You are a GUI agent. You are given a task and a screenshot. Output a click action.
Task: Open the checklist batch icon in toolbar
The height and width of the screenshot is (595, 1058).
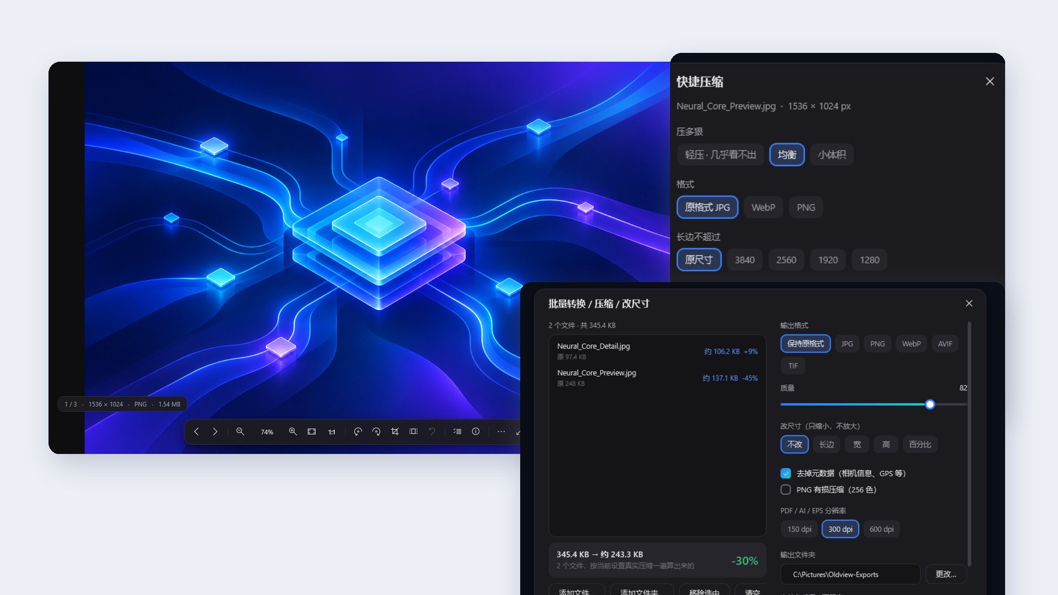458,431
